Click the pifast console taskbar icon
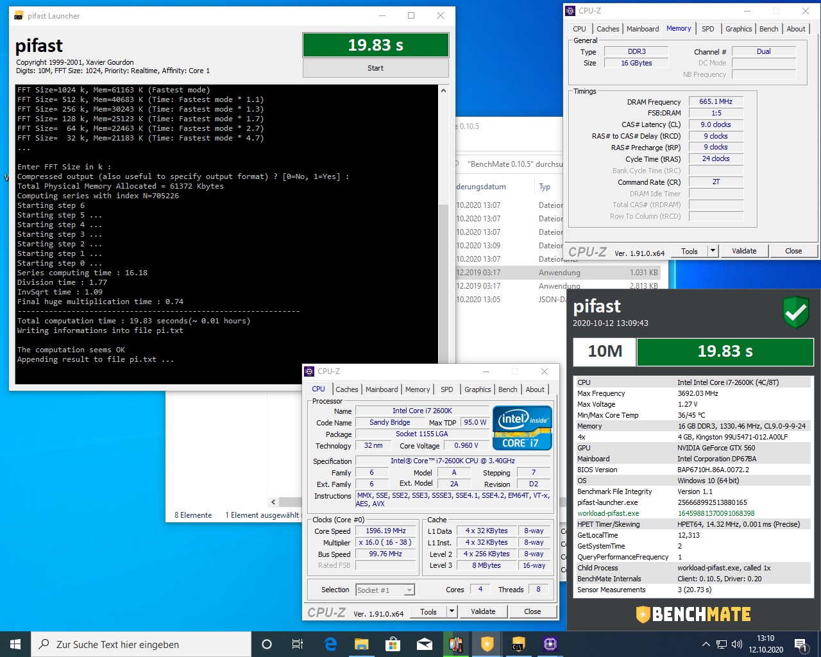The image size is (821, 657). [518, 644]
